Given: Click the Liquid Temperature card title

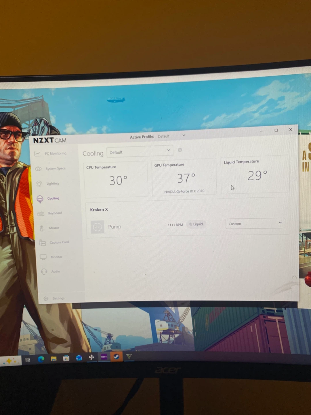Looking at the screenshot, I should (x=241, y=162).
